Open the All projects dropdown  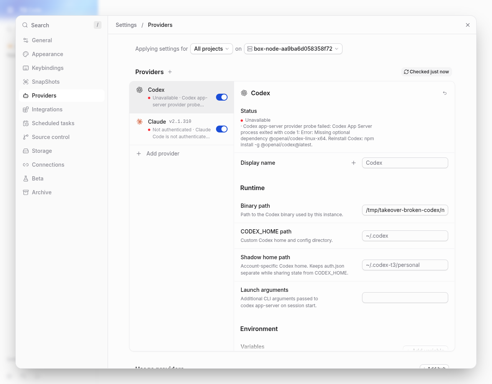211,49
